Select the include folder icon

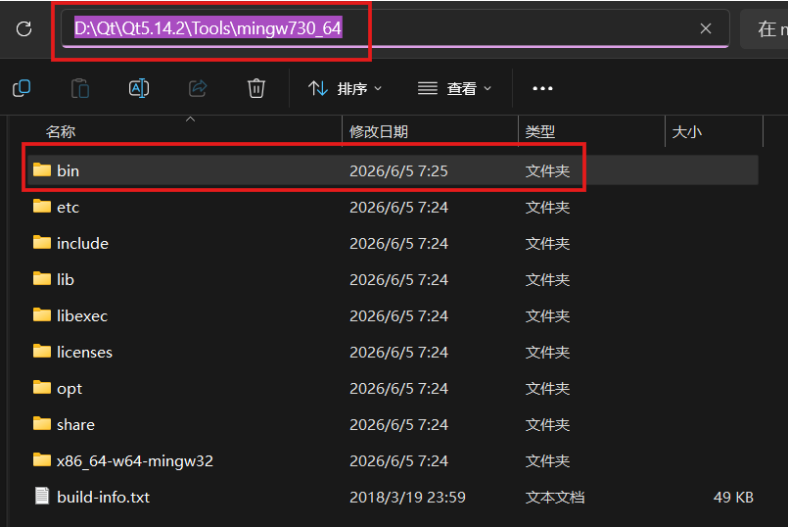[42, 242]
